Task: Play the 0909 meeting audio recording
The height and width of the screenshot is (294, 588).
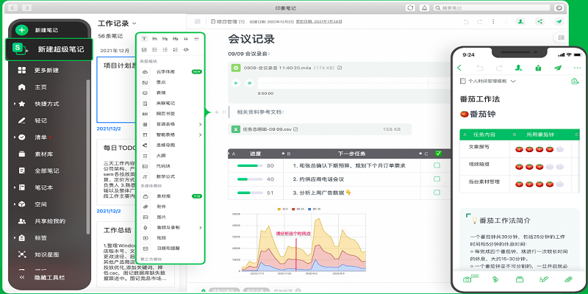Action: (x=236, y=83)
